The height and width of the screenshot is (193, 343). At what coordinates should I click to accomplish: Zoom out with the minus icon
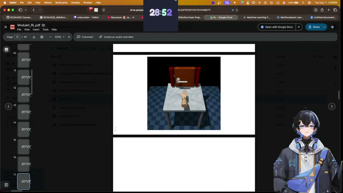50,37
